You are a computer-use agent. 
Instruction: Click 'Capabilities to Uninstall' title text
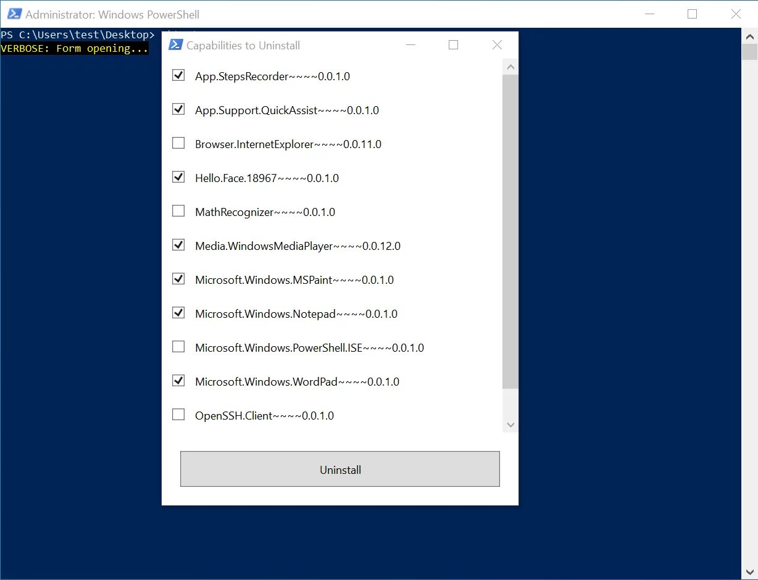[243, 46]
